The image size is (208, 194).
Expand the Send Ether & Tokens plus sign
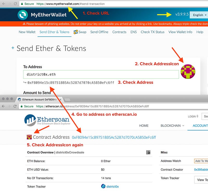[x=13, y=48]
